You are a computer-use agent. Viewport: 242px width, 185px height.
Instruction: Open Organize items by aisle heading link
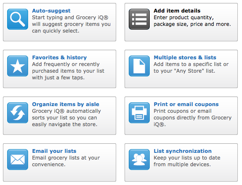point(65,104)
